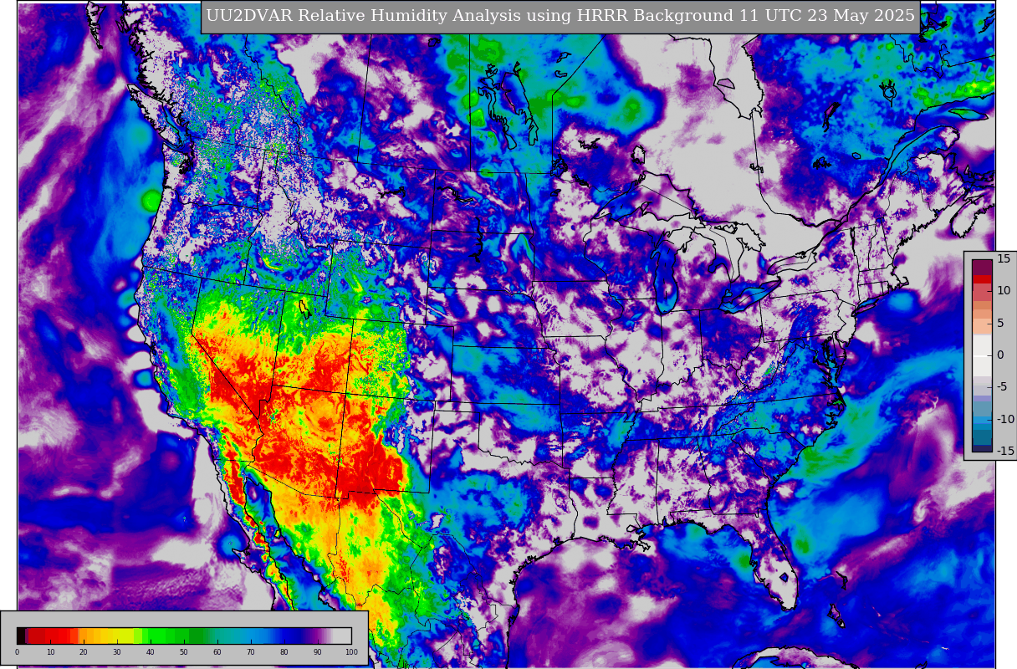The image size is (1017, 669).
Task: Click the '20' tick label on bottom colorbar
Action: [x=84, y=652]
